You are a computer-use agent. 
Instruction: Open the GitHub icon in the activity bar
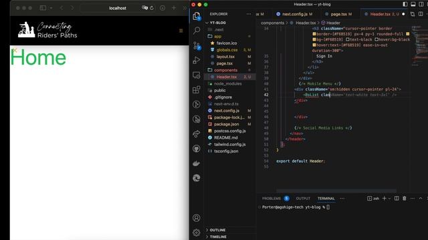pos(197,149)
